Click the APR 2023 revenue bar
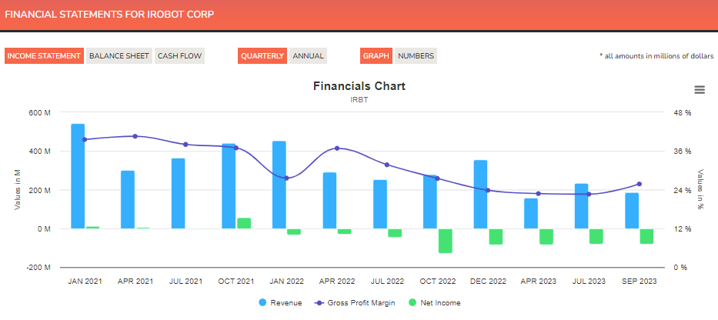 click(x=531, y=213)
